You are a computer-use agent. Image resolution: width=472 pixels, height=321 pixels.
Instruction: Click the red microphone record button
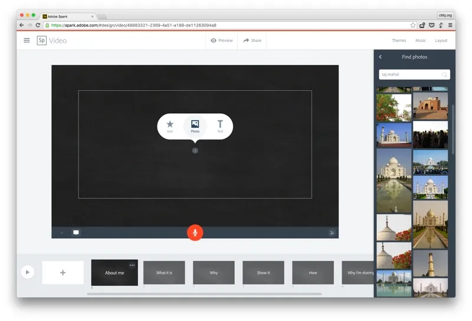click(x=195, y=232)
